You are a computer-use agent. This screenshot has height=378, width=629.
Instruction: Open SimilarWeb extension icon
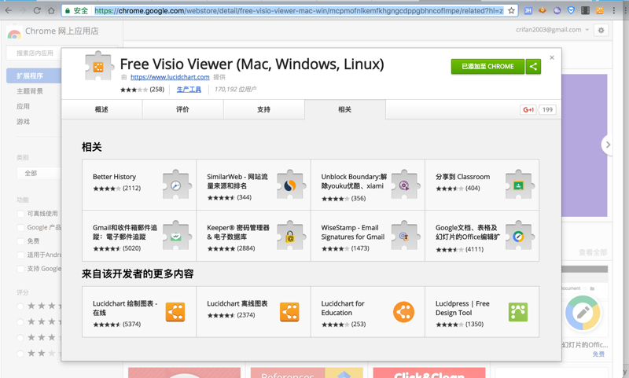(290, 185)
